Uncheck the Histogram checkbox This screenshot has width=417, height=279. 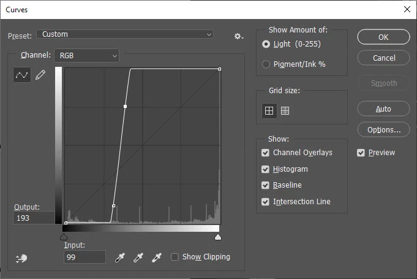[265, 169]
